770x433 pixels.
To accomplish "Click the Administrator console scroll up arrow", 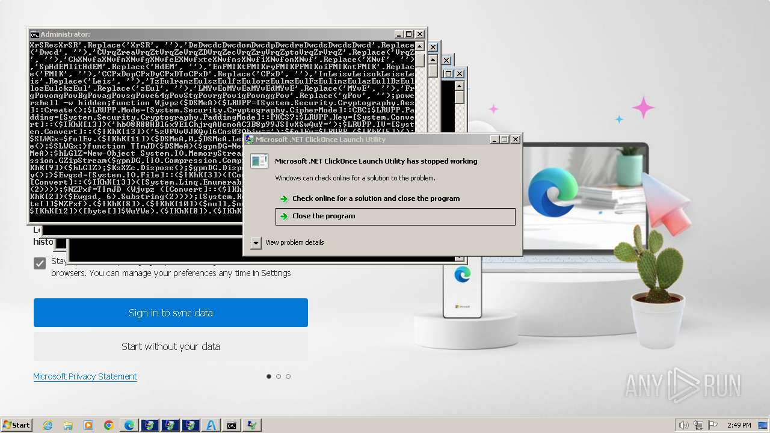I will pos(419,46).
